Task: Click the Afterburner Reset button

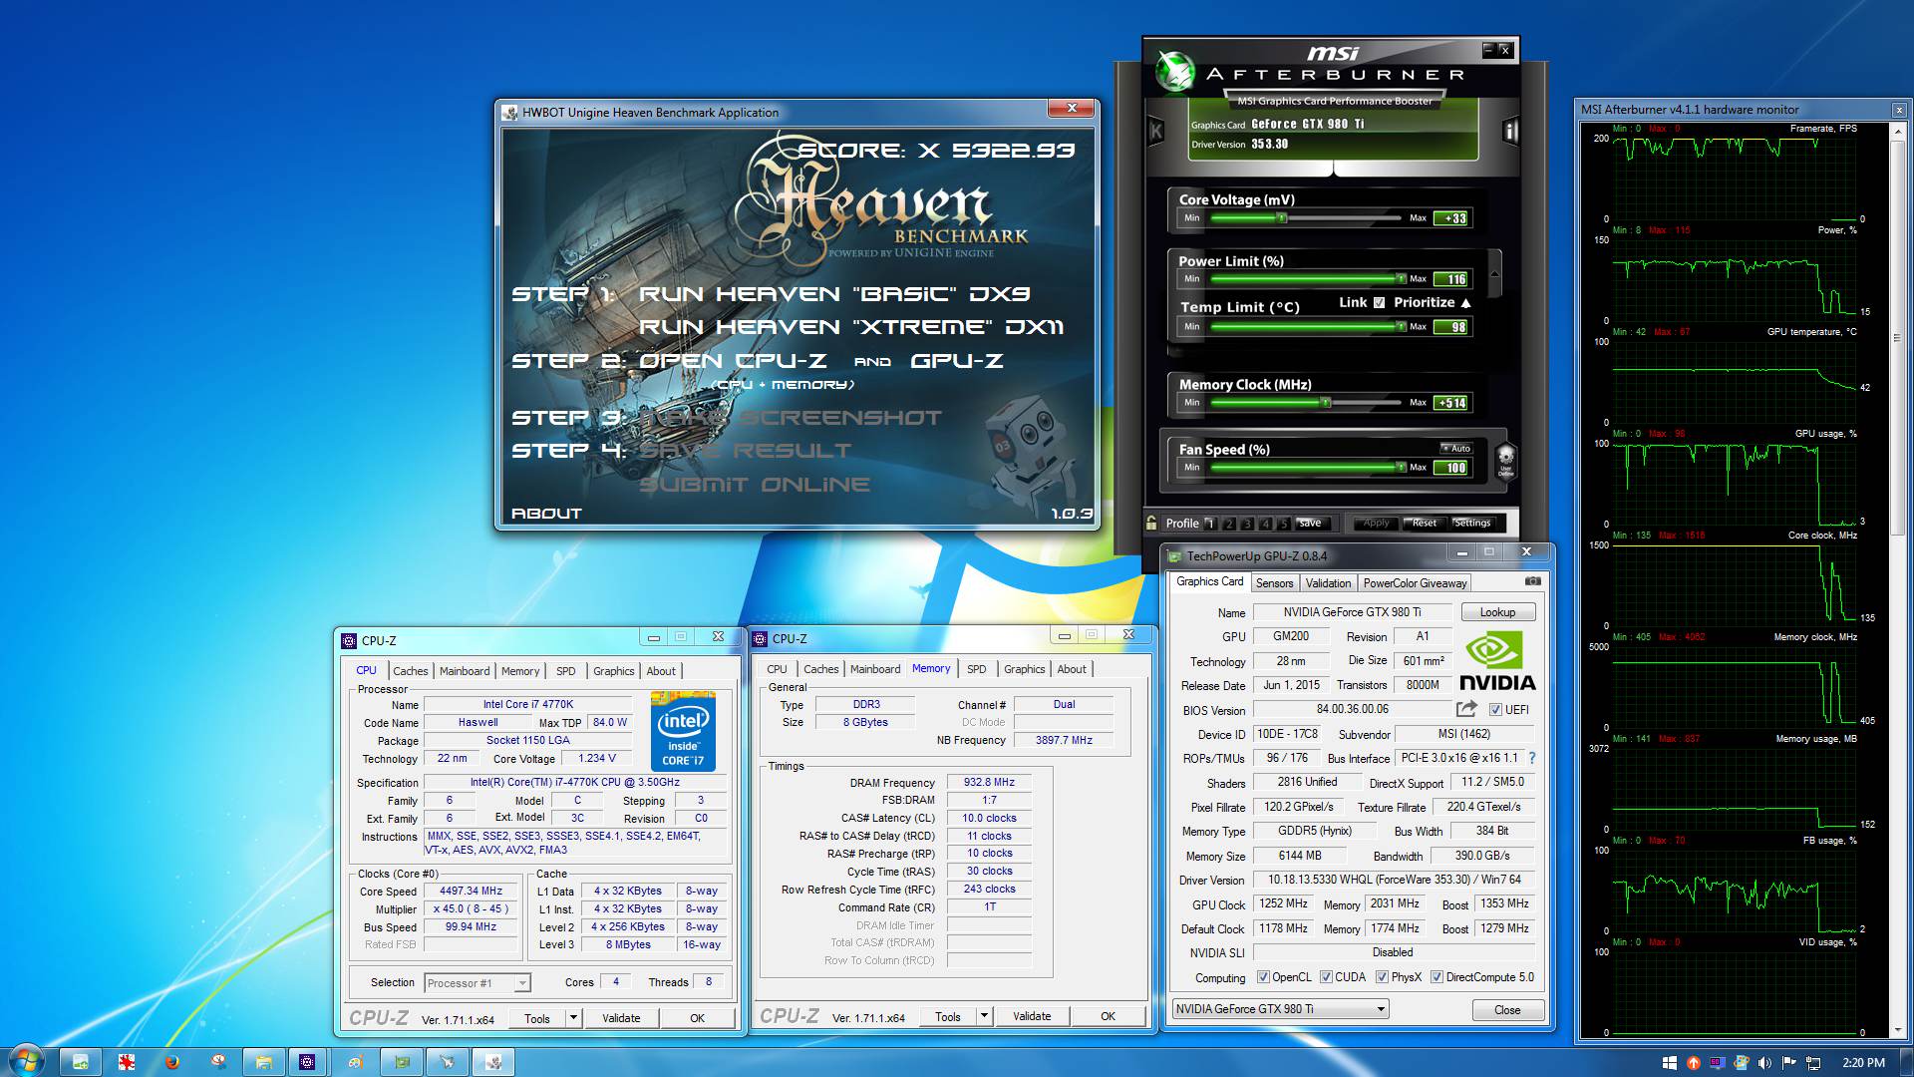Action: (x=1424, y=523)
